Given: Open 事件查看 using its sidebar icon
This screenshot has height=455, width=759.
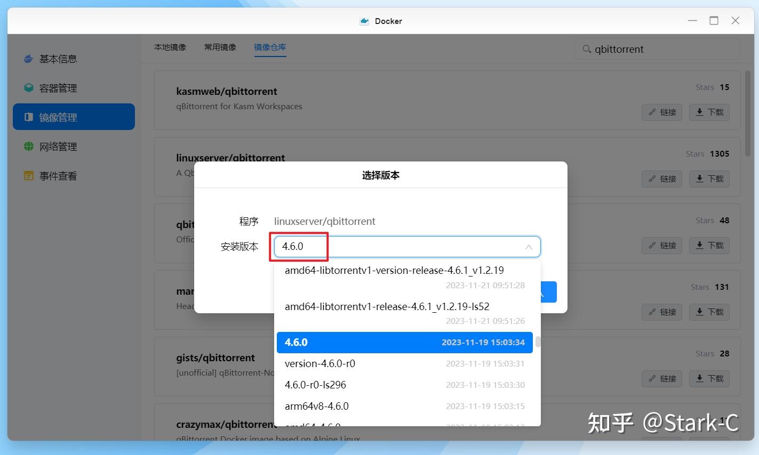Looking at the screenshot, I should [30, 176].
